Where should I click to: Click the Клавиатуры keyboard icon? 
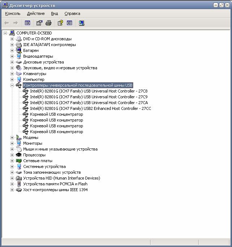click(x=19, y=74)
